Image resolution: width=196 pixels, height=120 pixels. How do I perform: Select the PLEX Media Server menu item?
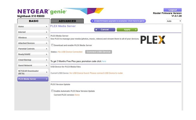pos(33,79)
